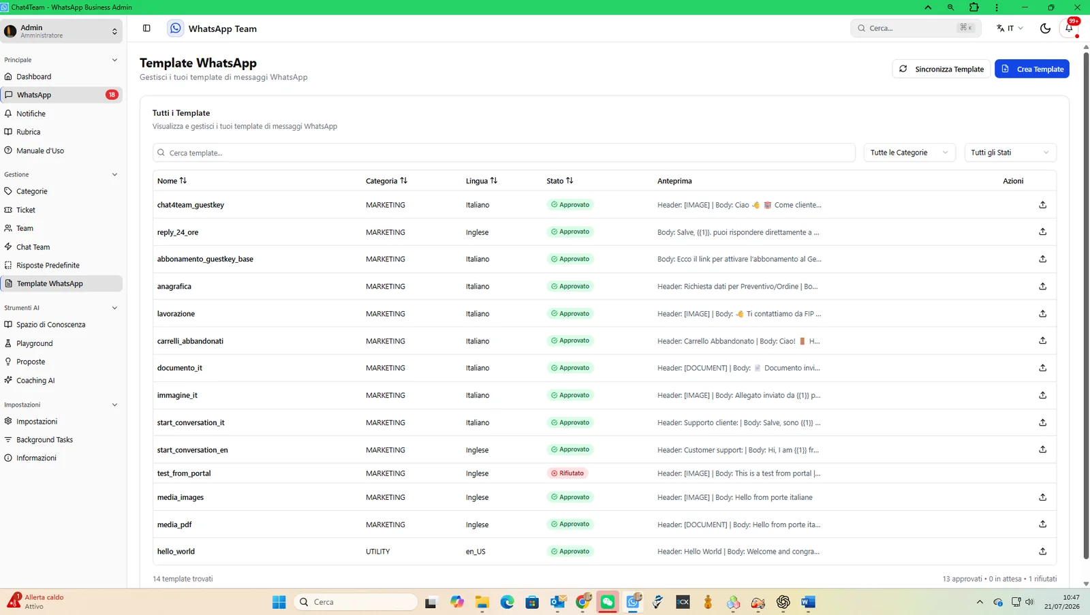This screenshot has width=1090, height=615.
Task: Click the global Cerca search field
Action: (x=916, y=28)
